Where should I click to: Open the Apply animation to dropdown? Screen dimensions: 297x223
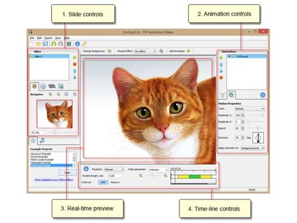(252, 148)
